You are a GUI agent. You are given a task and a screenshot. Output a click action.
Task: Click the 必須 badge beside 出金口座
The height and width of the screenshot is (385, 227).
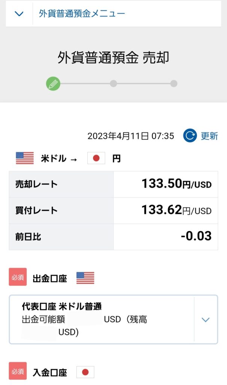(18, 277)
